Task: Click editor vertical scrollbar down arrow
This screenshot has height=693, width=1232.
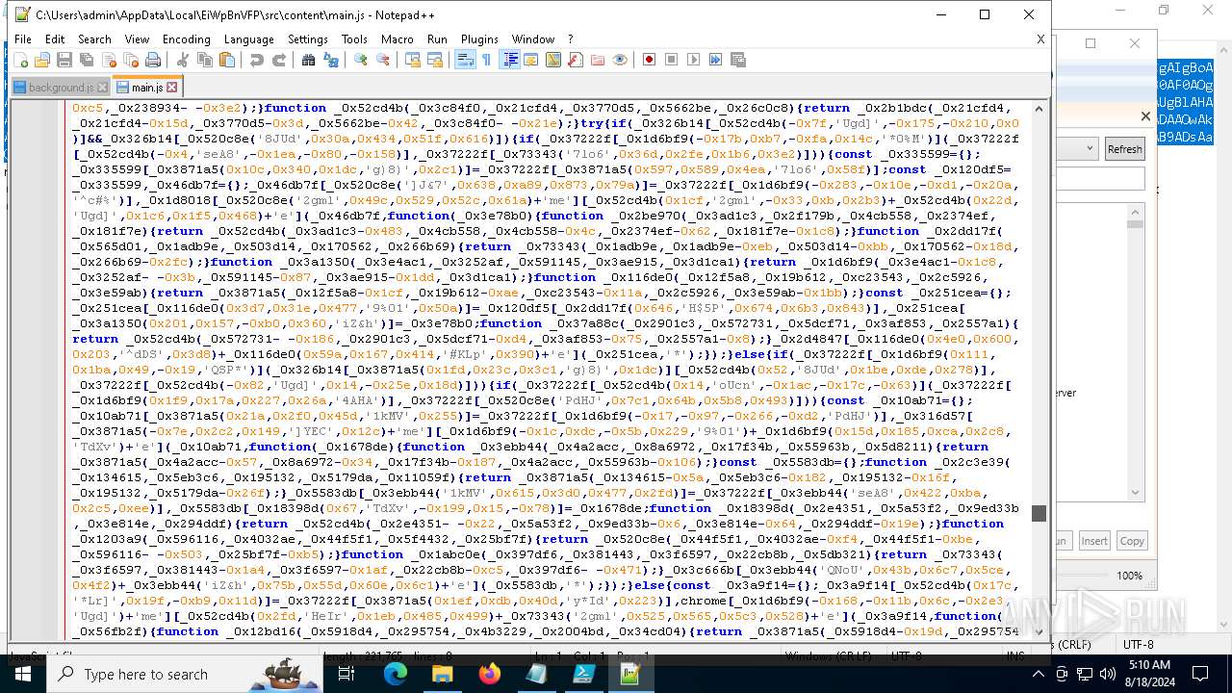Action: [1039, 632]
